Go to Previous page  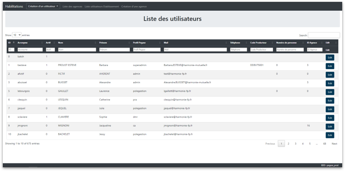point(270,144)
